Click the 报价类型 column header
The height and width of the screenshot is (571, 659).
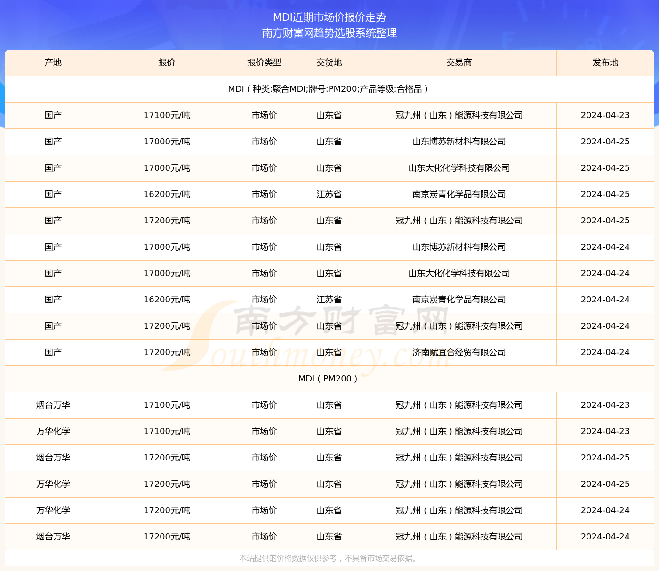(264, 63)
